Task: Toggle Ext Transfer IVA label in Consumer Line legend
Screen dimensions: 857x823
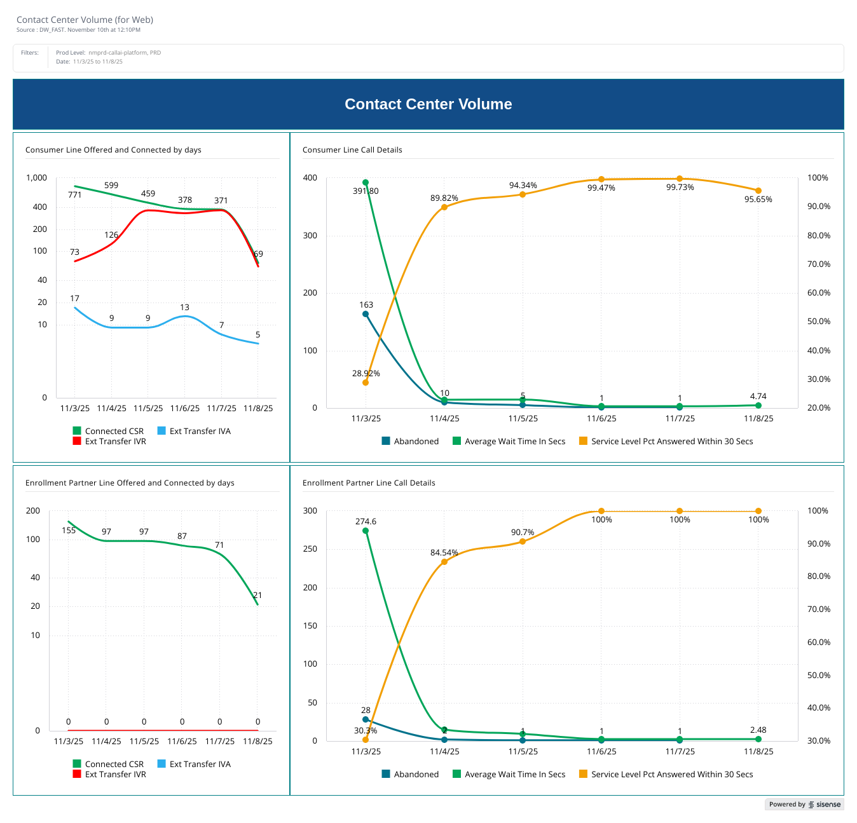Action: click(200, 431)
